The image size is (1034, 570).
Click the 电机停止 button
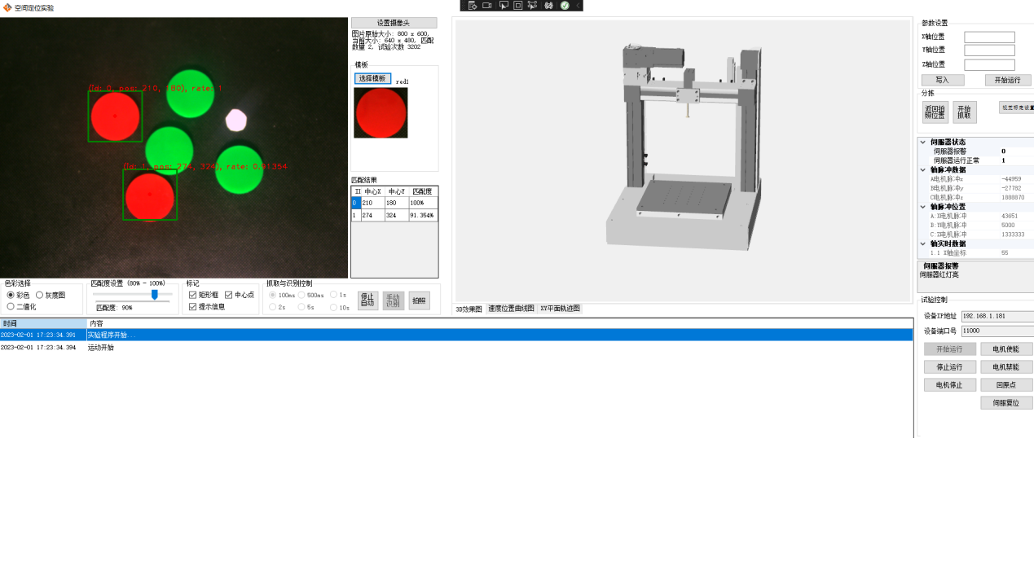[x=949, y=385]
